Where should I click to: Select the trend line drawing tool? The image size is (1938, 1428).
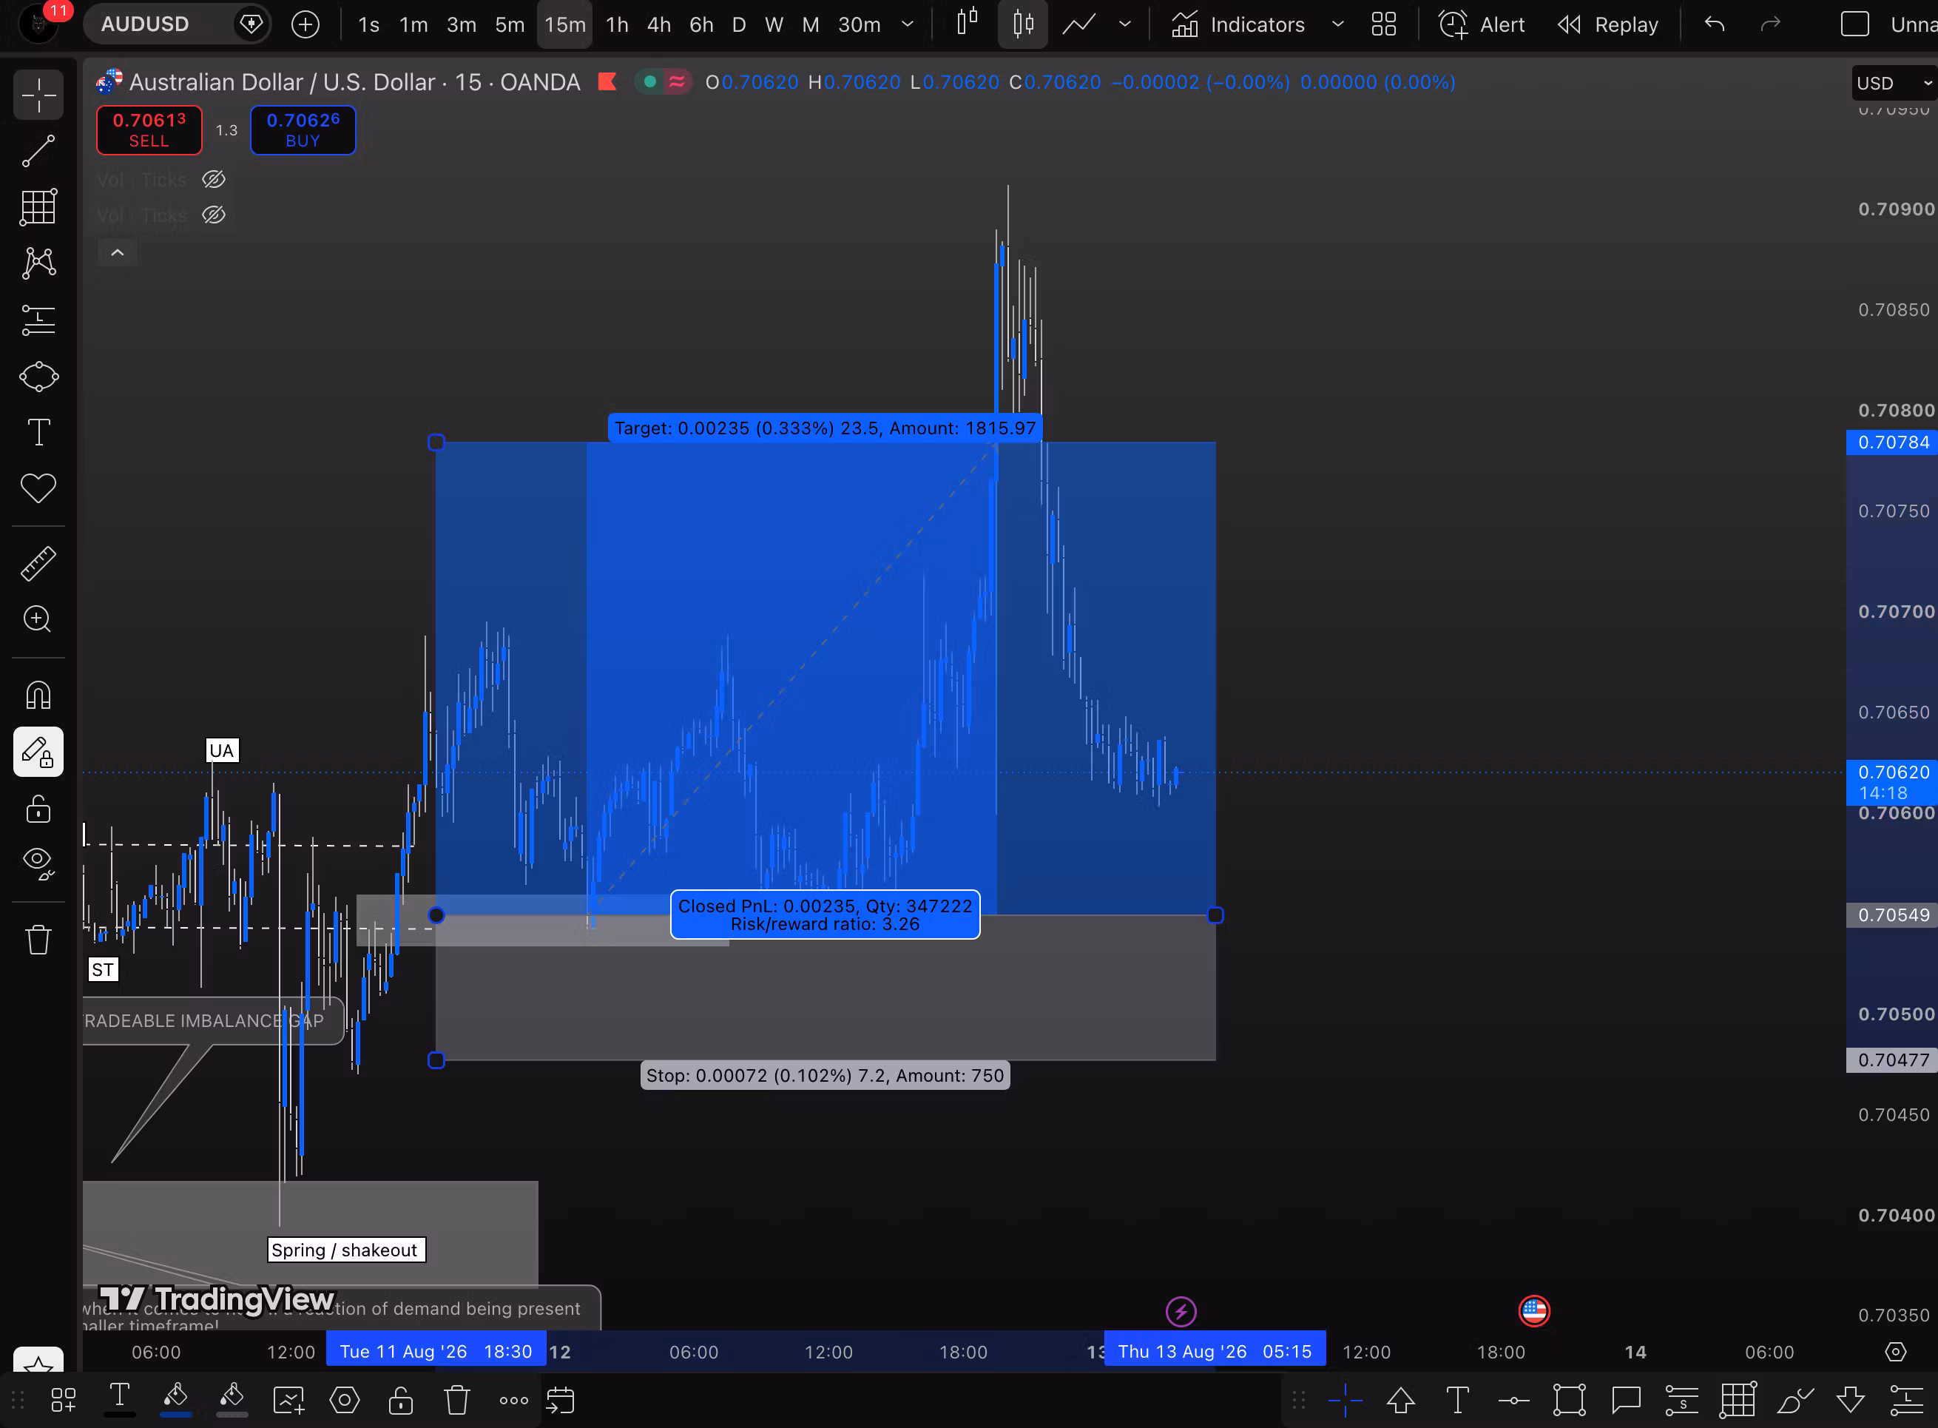point(38,150)
